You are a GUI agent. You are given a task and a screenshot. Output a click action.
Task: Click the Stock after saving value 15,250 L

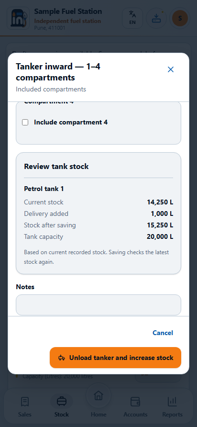click(x=160, y=225)
